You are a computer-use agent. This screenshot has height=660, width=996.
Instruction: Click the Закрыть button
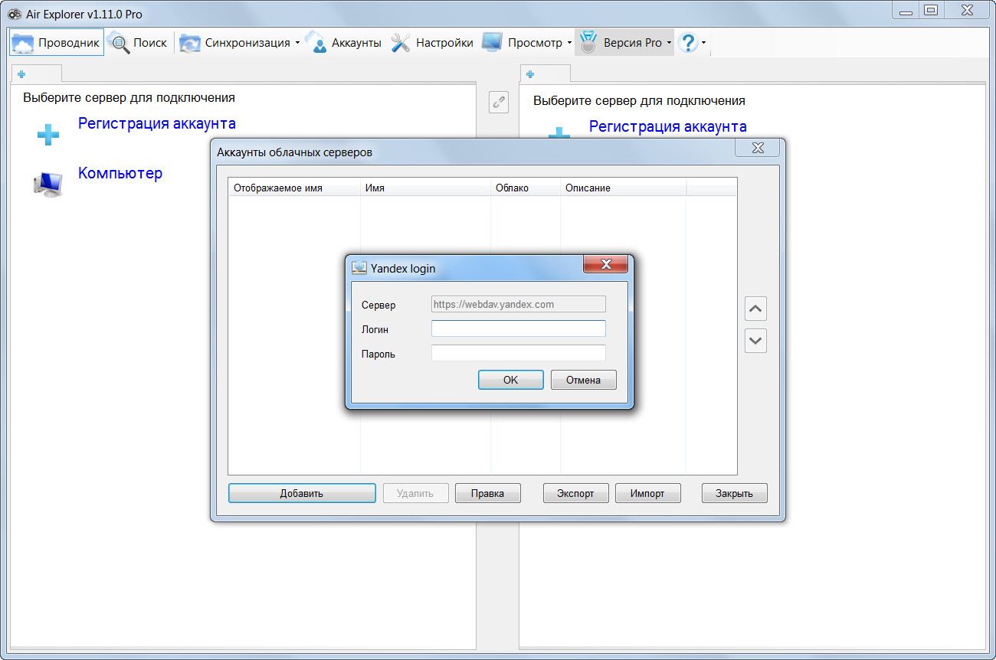(x=735, y=493)
